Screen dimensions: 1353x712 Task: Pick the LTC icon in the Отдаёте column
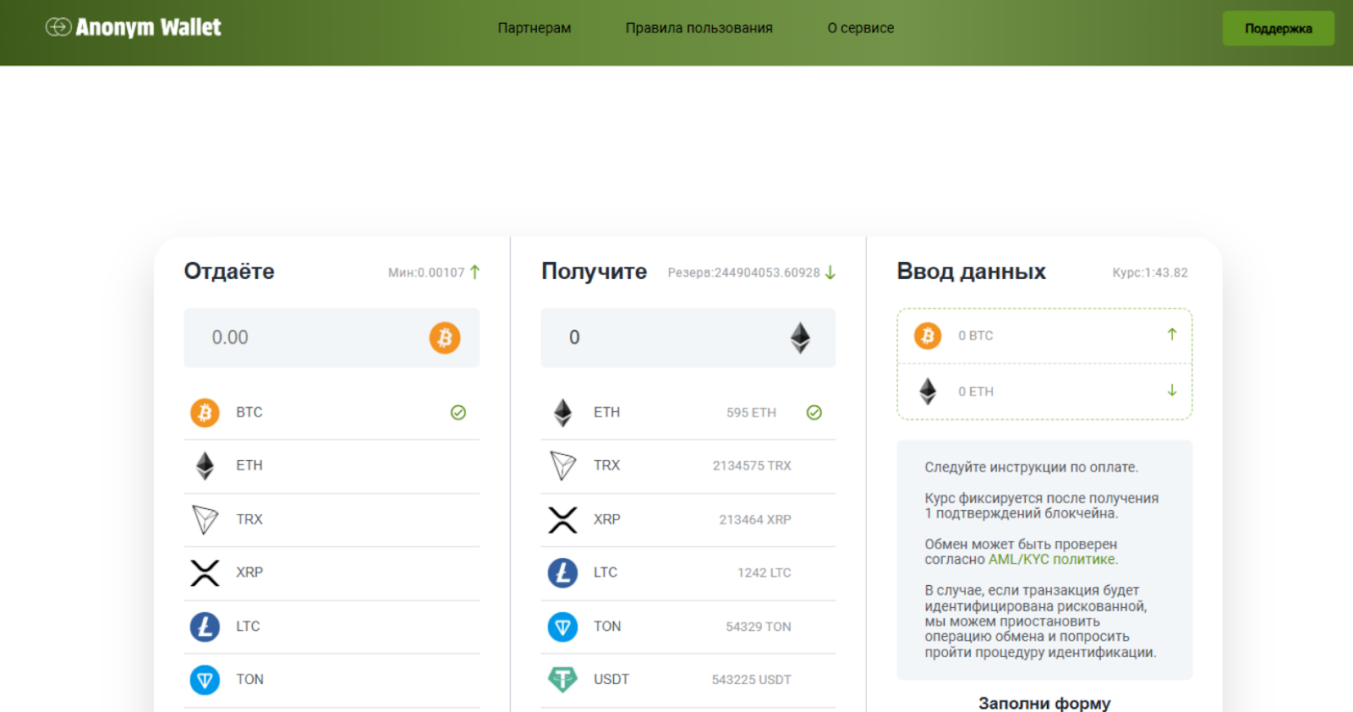(x=205, y=627)
